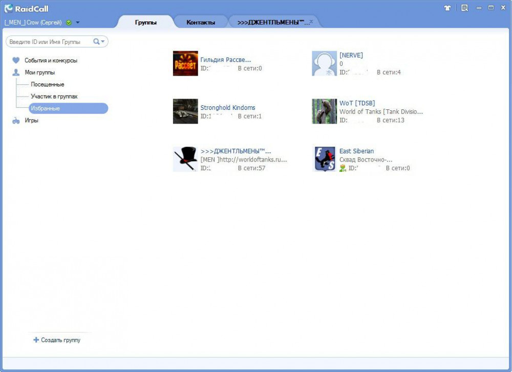Open the Гильдия Рассве... group link
This screenshot has height=372, width=512.
[x=226, y=60]
